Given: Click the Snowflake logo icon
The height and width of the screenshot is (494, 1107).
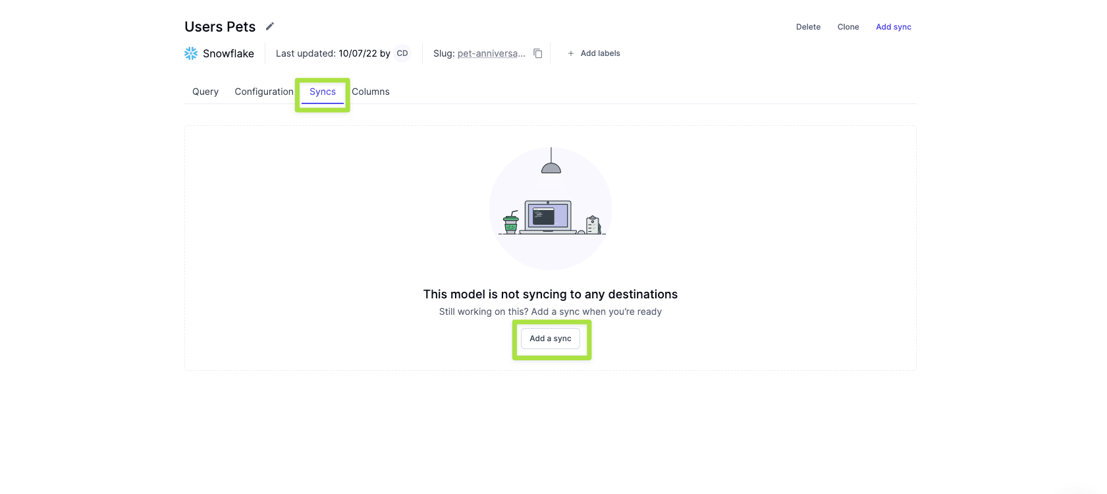Looking at the screenshot, I should point(191,53).
